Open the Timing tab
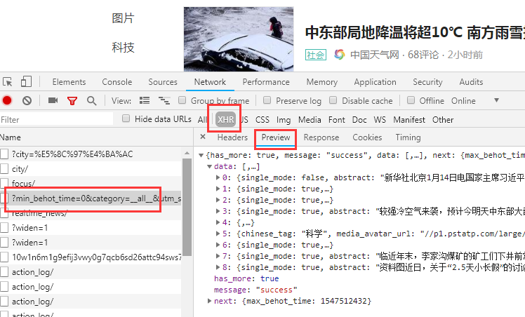This screenshot has width=525, height=317. [x=408, y=137]
